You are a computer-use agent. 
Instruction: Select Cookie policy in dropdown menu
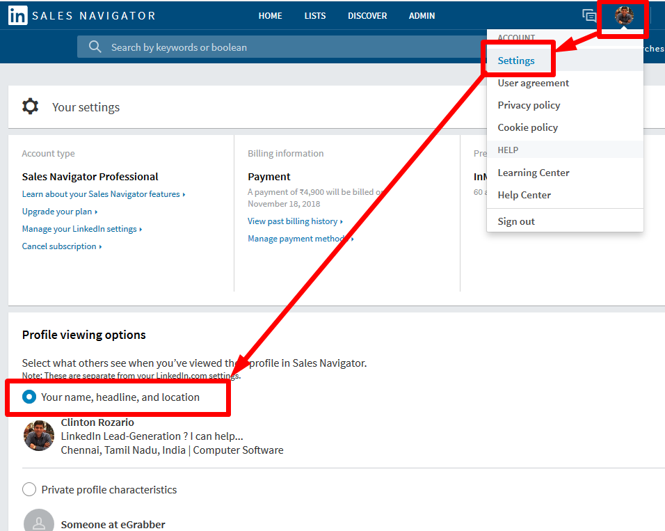(x=527, y=127)
